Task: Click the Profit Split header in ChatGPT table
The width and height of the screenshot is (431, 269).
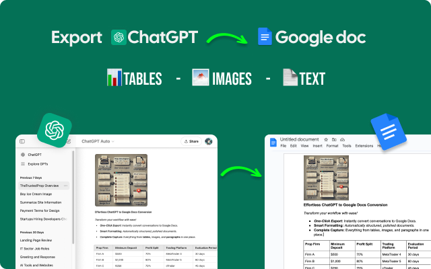Action: pos(152,248)
